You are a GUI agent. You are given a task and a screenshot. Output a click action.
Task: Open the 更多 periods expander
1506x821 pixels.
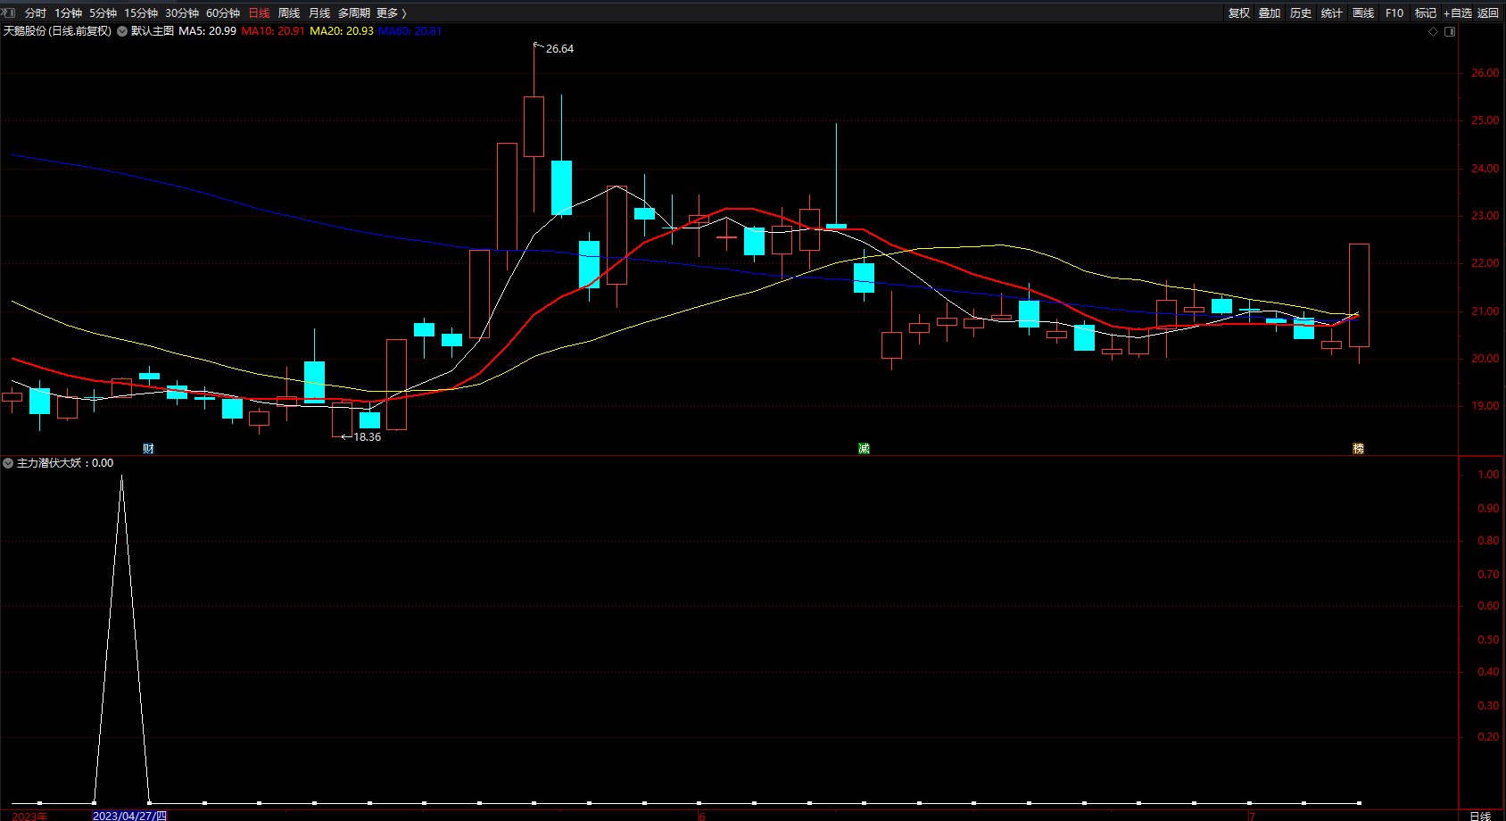point(391,12)
